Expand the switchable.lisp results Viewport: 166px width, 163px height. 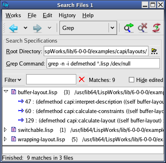[5, 130]
